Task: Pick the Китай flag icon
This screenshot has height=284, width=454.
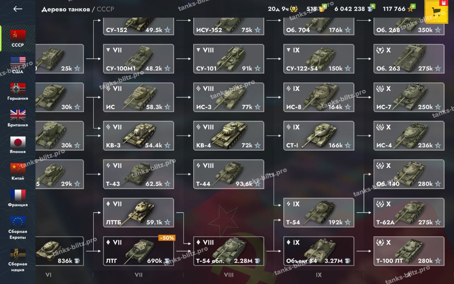Action: coord(18,169)
